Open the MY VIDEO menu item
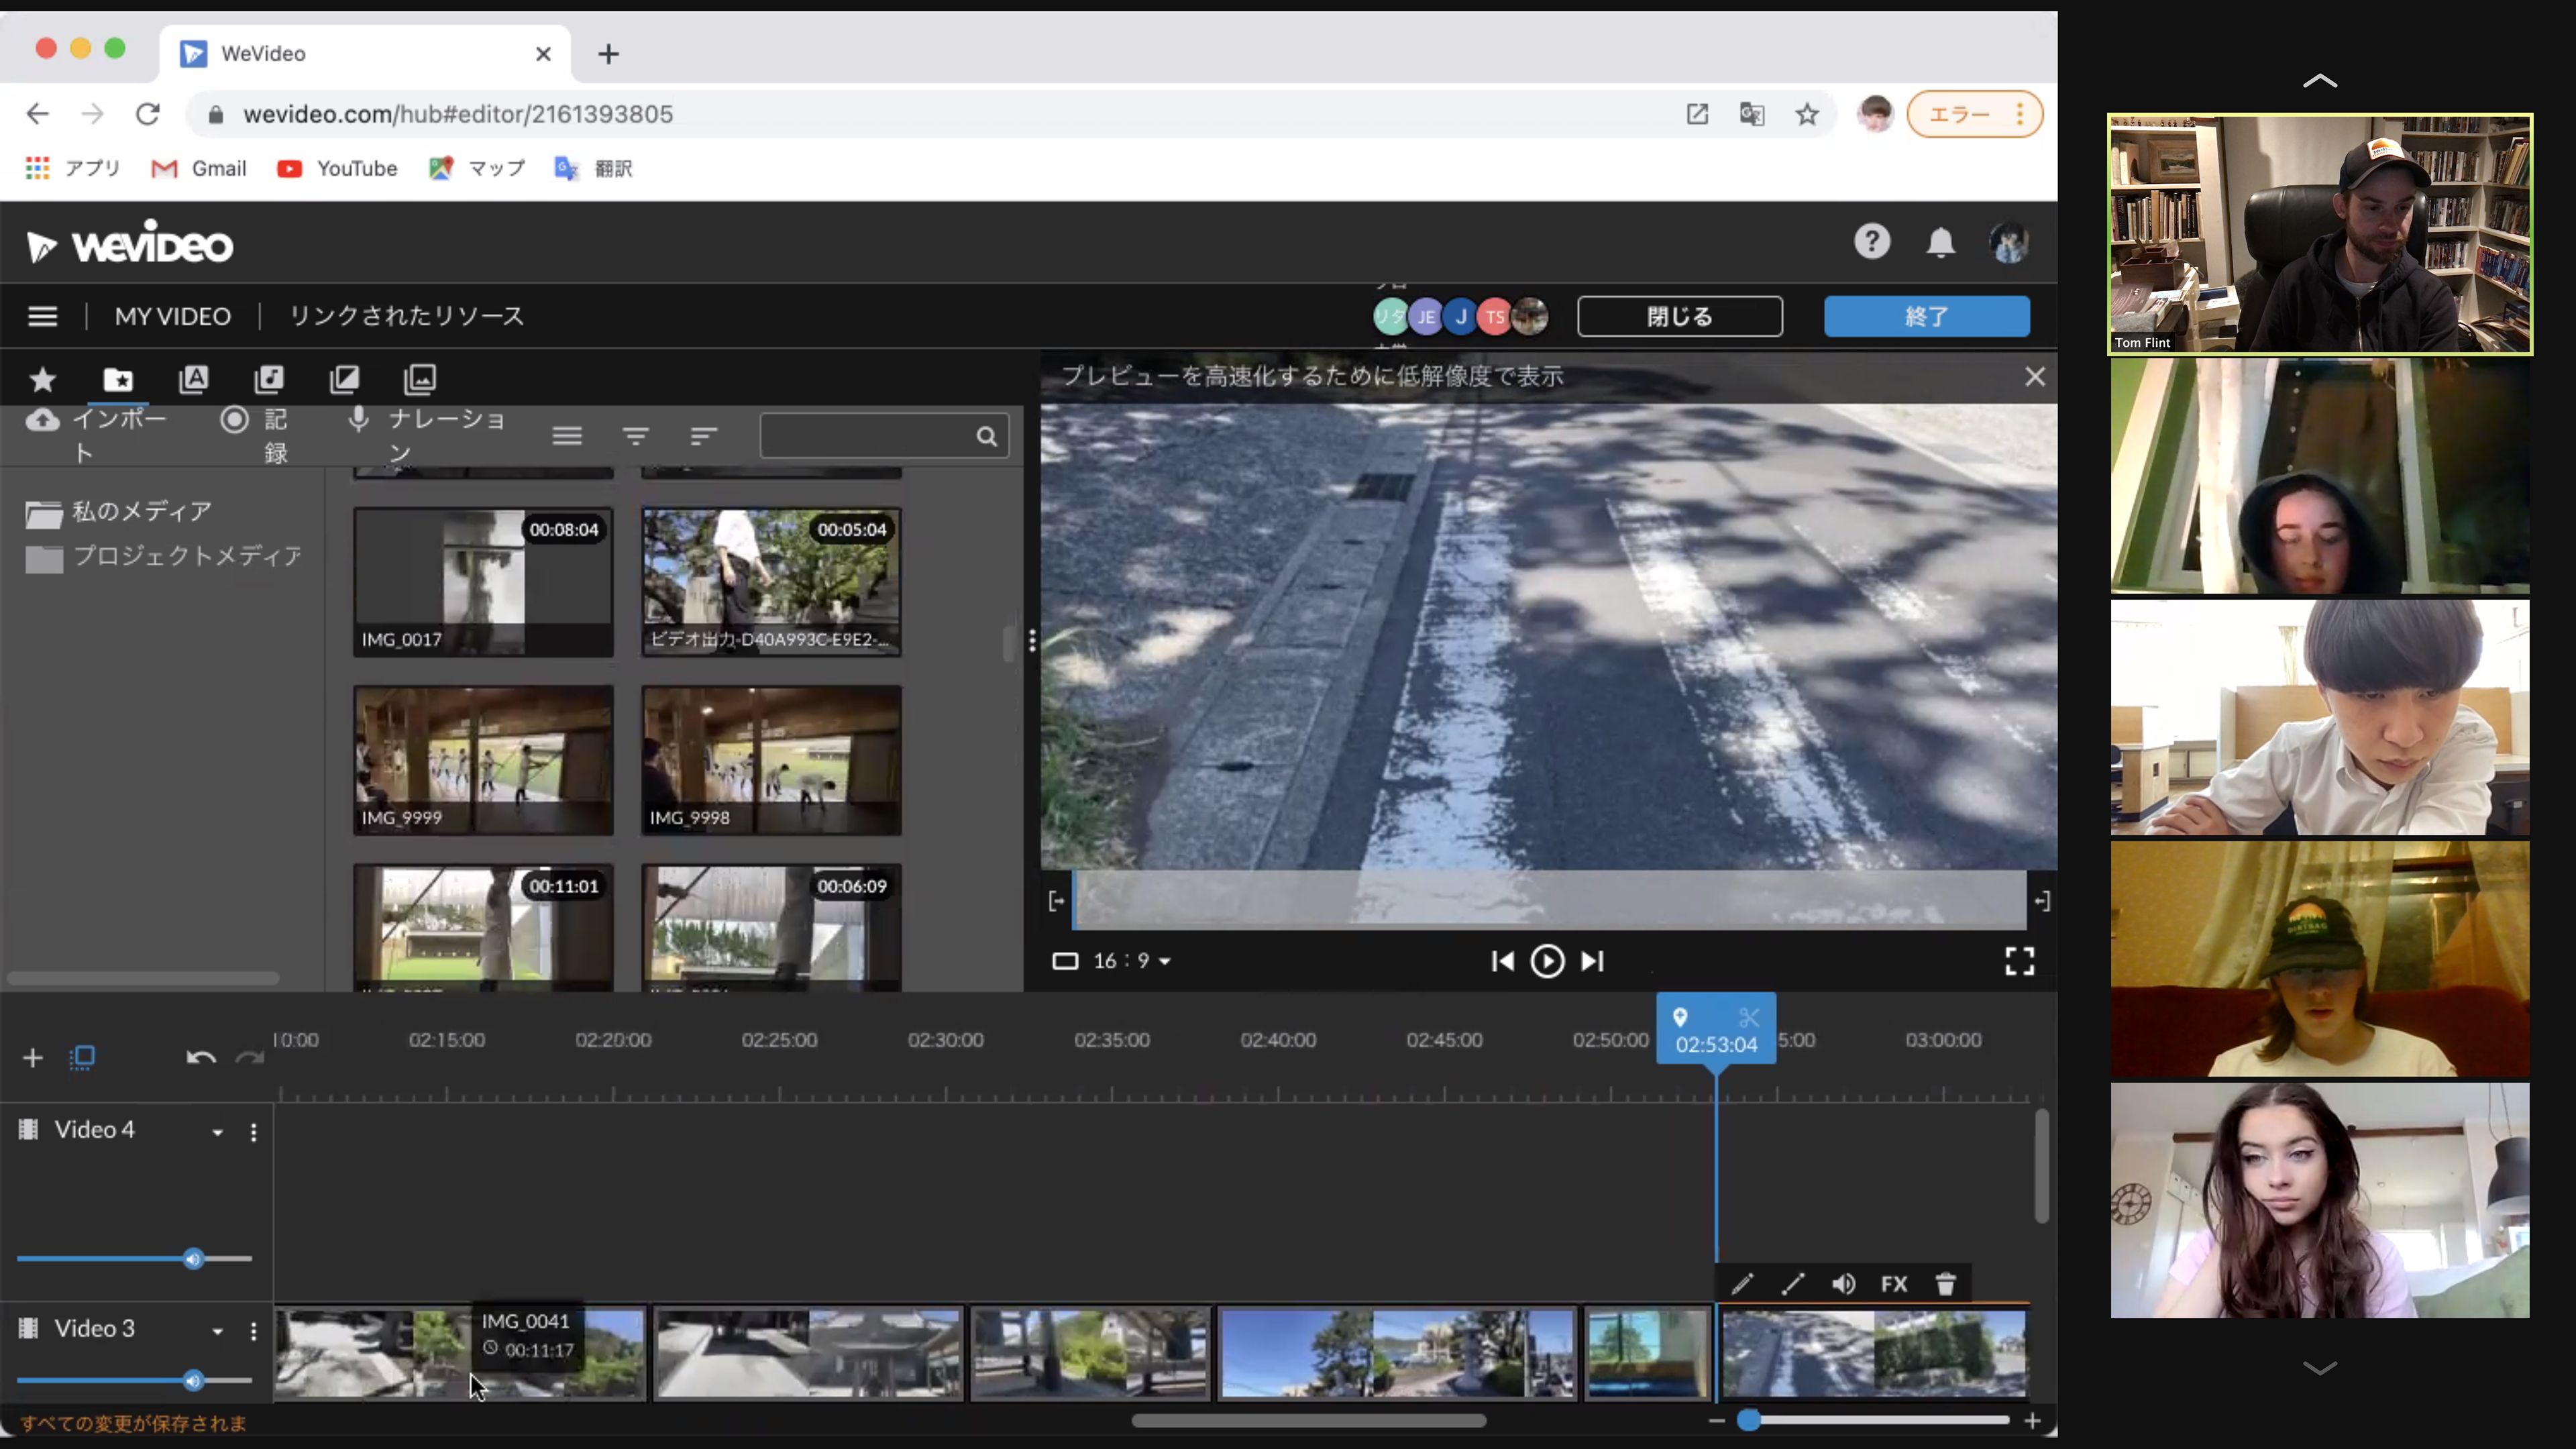Screen dimensions: 2576x1449 coord(172,316)
